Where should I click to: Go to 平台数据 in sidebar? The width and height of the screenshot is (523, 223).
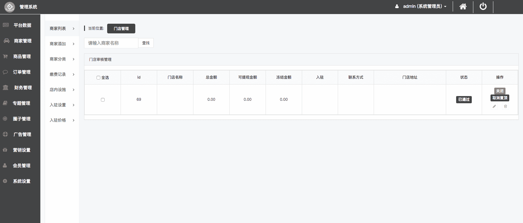22,25
